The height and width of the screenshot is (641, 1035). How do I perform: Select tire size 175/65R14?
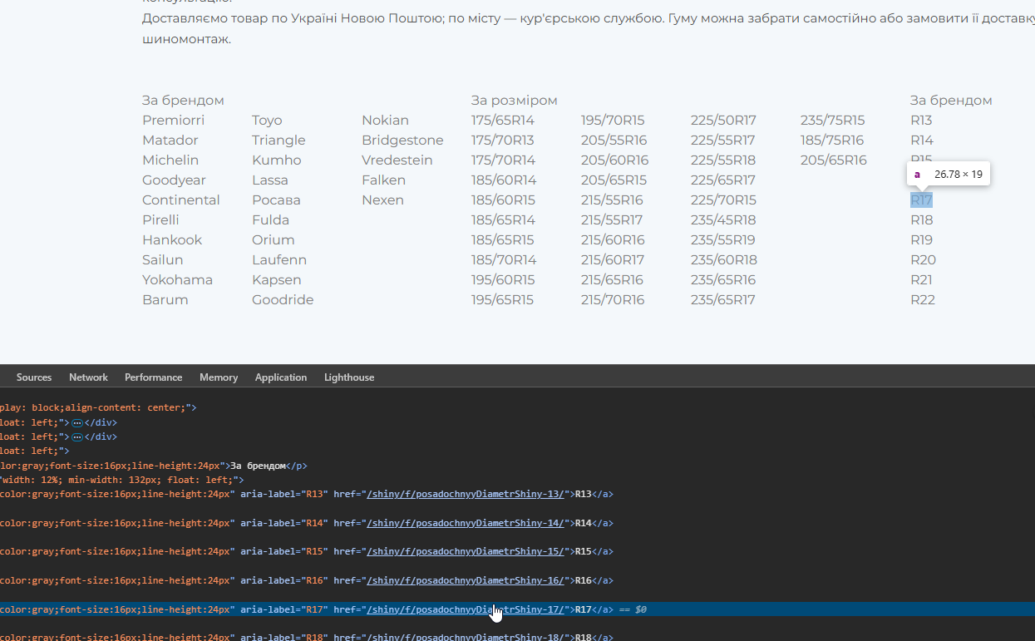pos(502,121)
